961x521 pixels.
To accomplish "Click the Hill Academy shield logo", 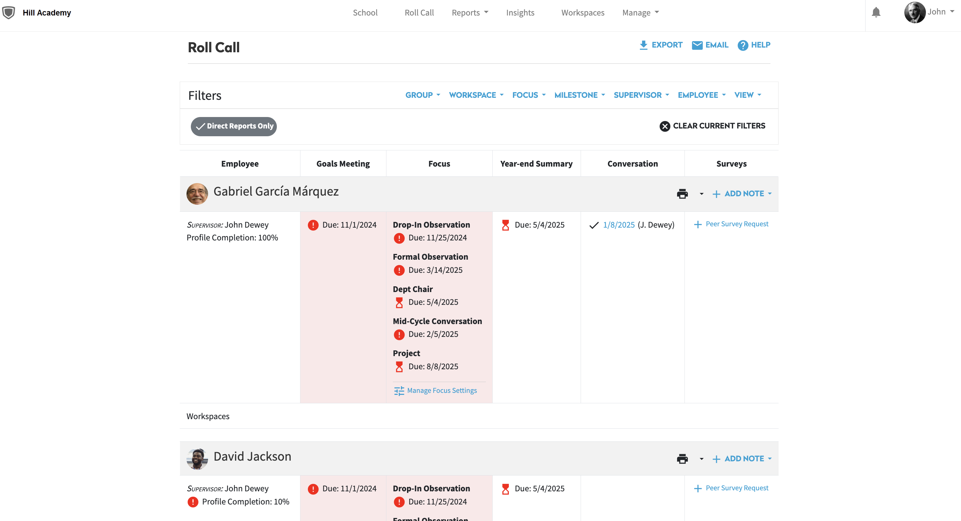I will point(8,12).
